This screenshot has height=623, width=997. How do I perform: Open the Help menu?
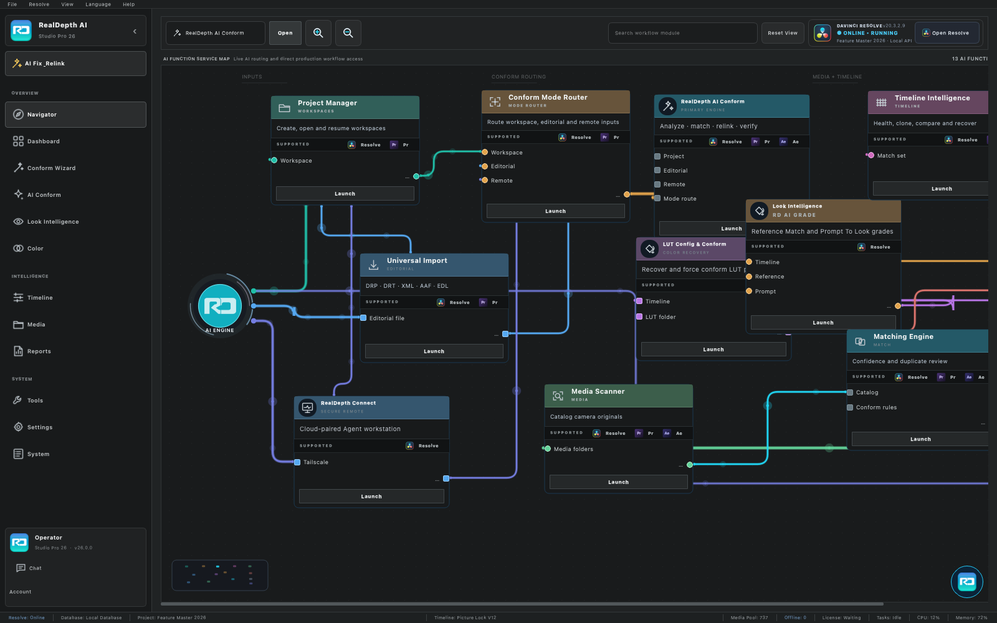129,4
